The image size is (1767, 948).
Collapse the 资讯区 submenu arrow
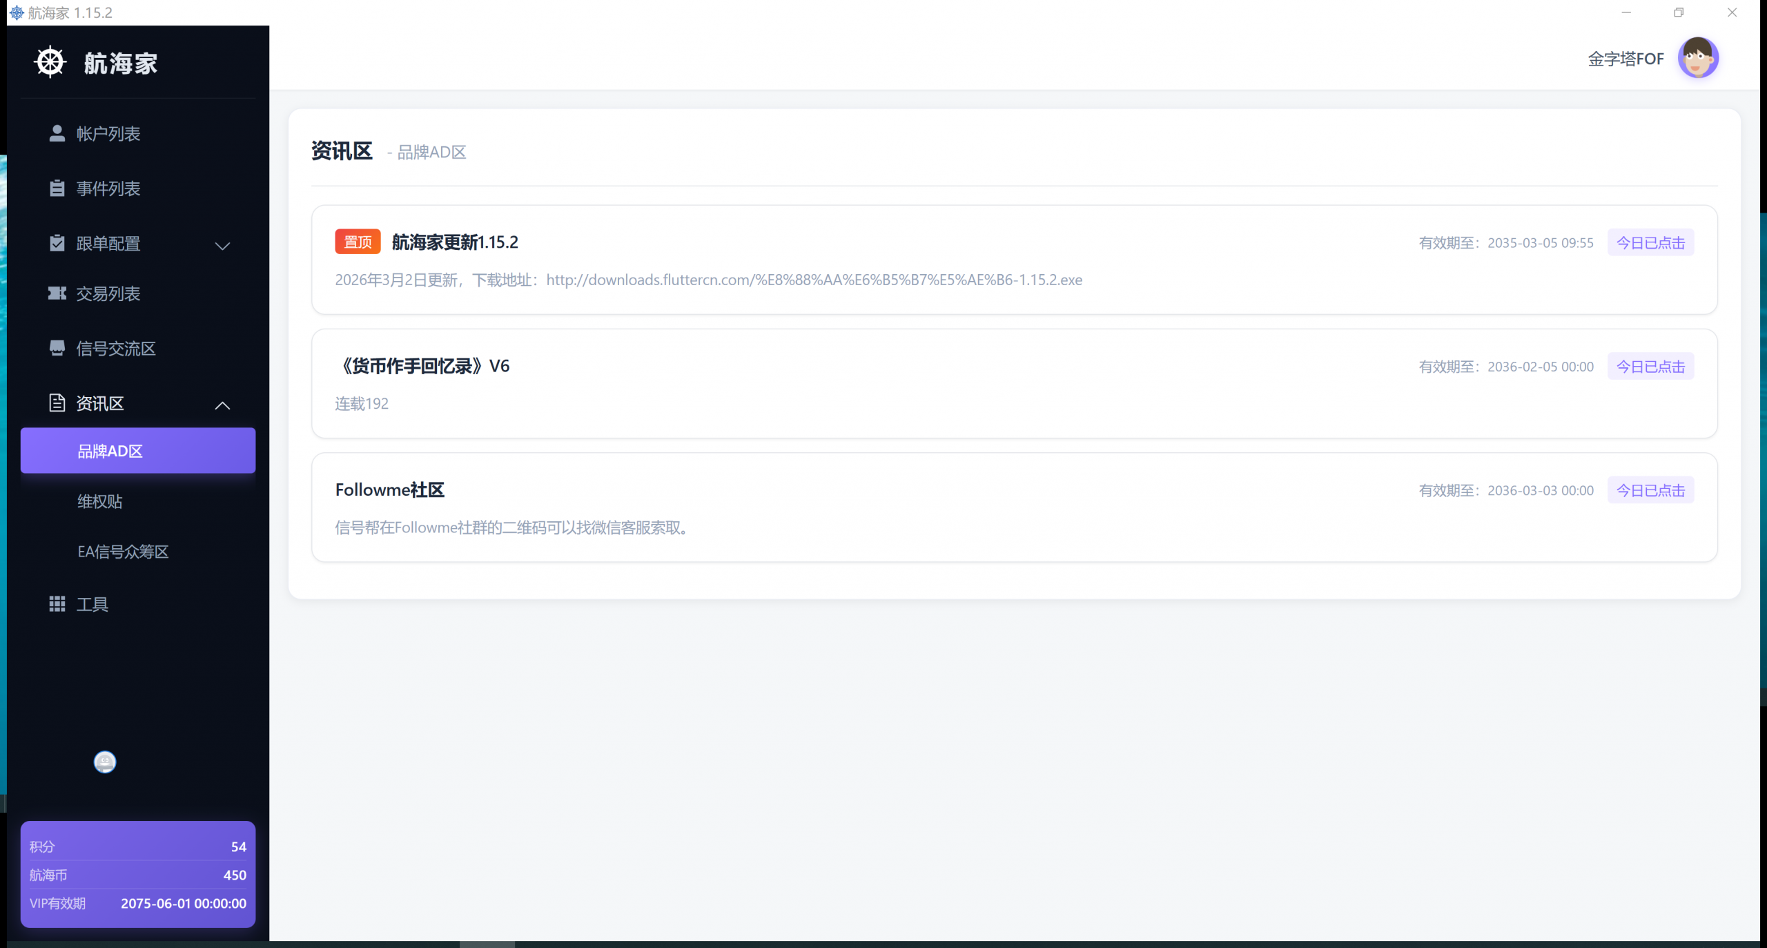(x=222, y=405)
